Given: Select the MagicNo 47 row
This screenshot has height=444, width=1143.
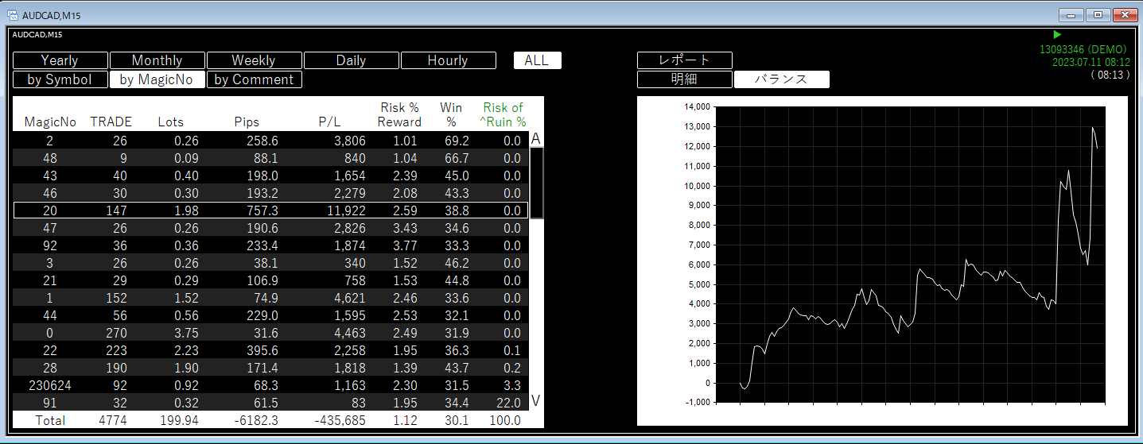Looking at the screenshot, I should [270, 228].
